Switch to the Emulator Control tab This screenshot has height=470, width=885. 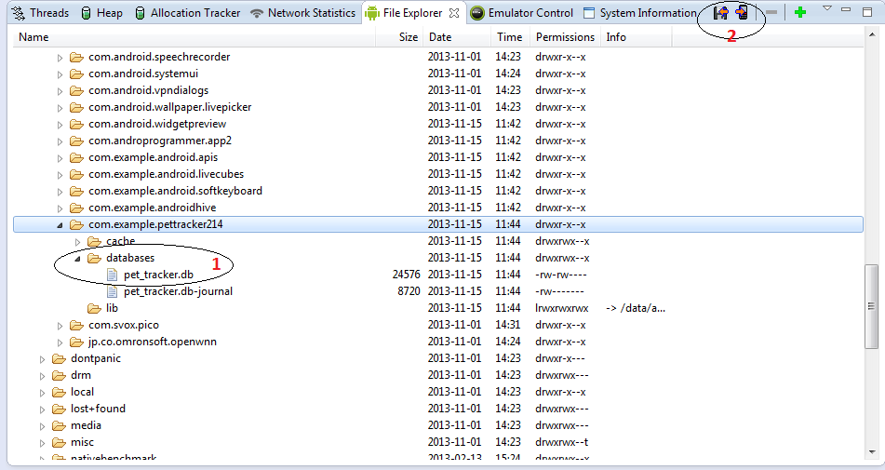(521, 13)
